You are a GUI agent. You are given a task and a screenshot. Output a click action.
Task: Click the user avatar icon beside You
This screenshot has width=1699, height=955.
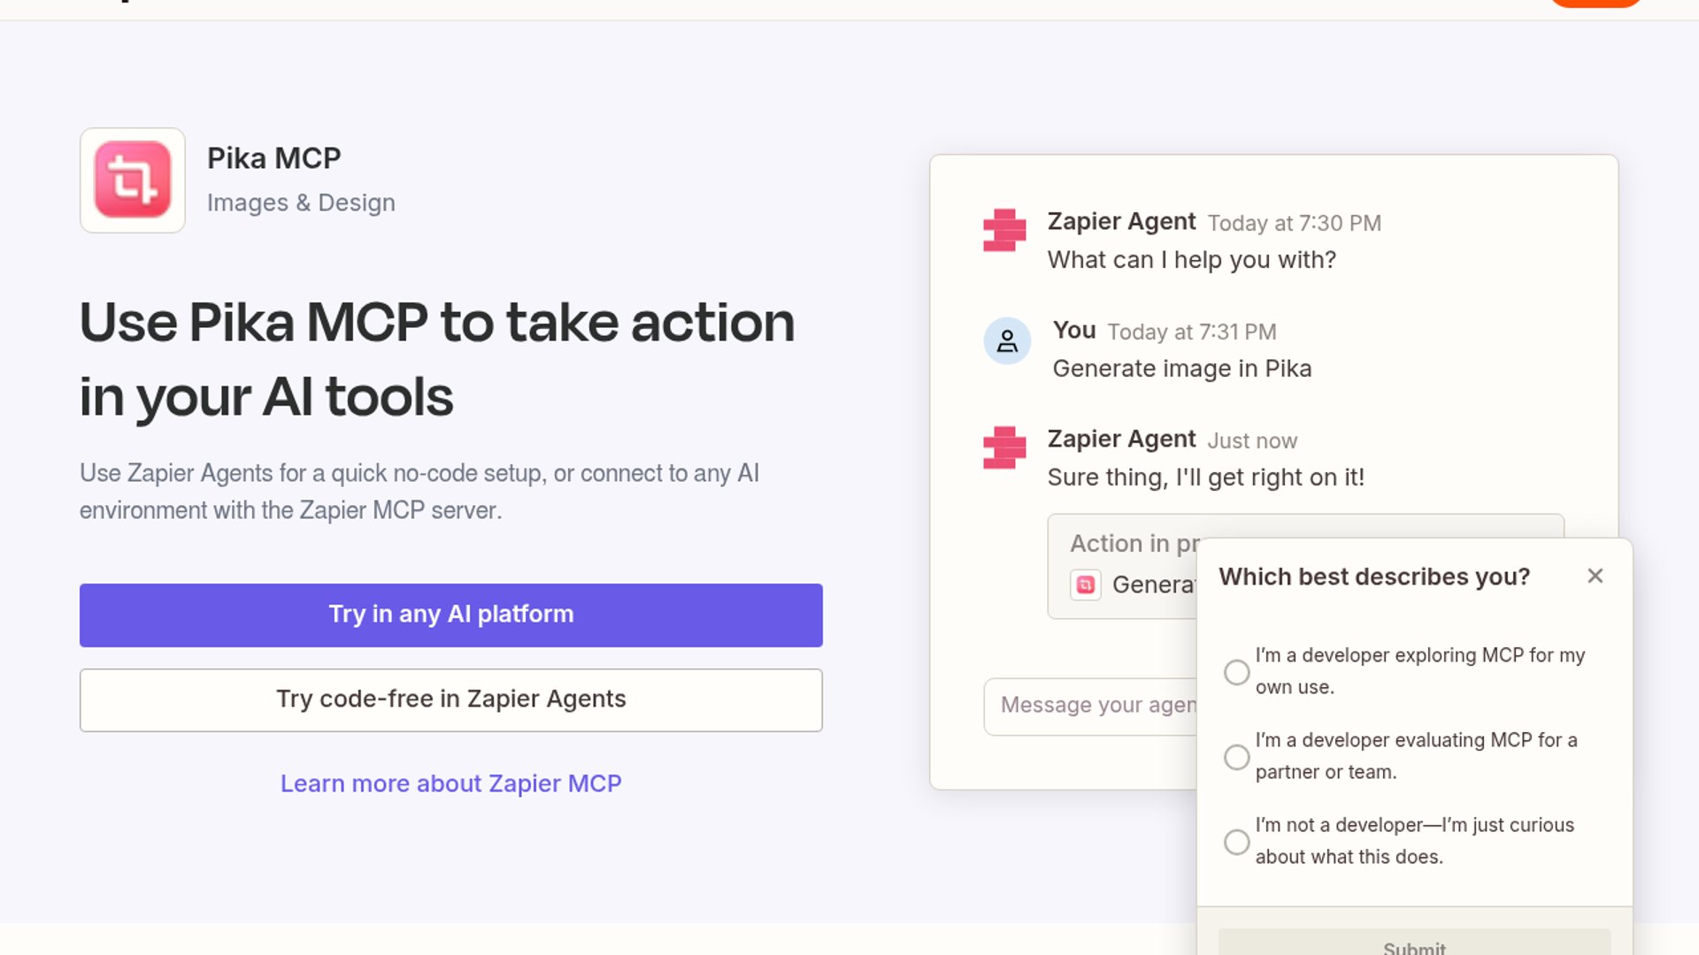tap(1007, 341)
